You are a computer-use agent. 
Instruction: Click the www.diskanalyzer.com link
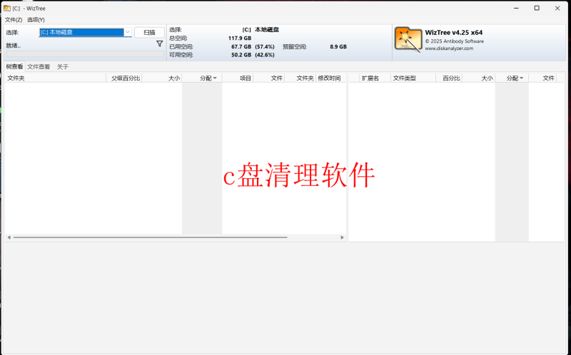449,48
